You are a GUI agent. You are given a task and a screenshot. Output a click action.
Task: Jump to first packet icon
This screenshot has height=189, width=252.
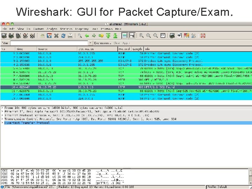(108, 35)
